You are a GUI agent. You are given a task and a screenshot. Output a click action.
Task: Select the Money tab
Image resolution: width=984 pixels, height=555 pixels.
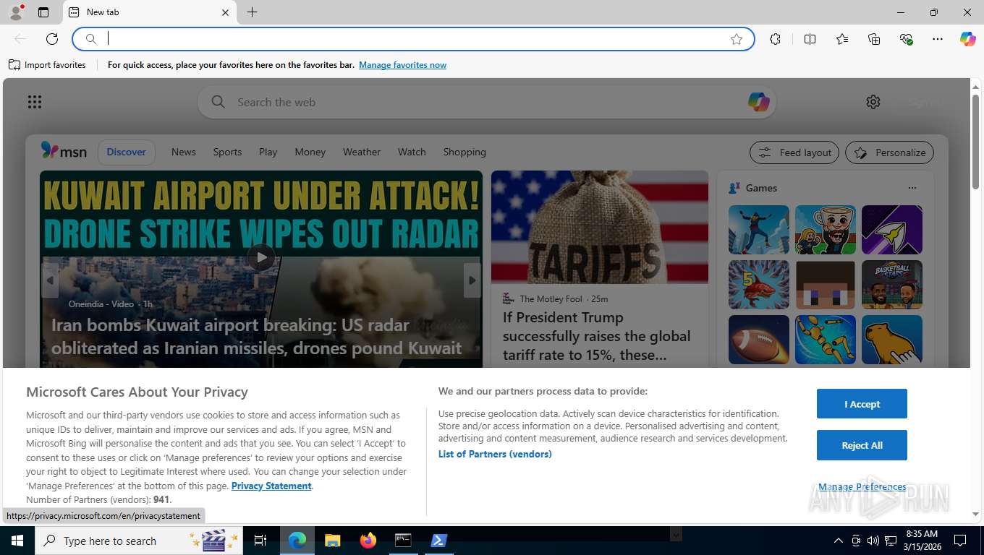[x=310, y=152]
